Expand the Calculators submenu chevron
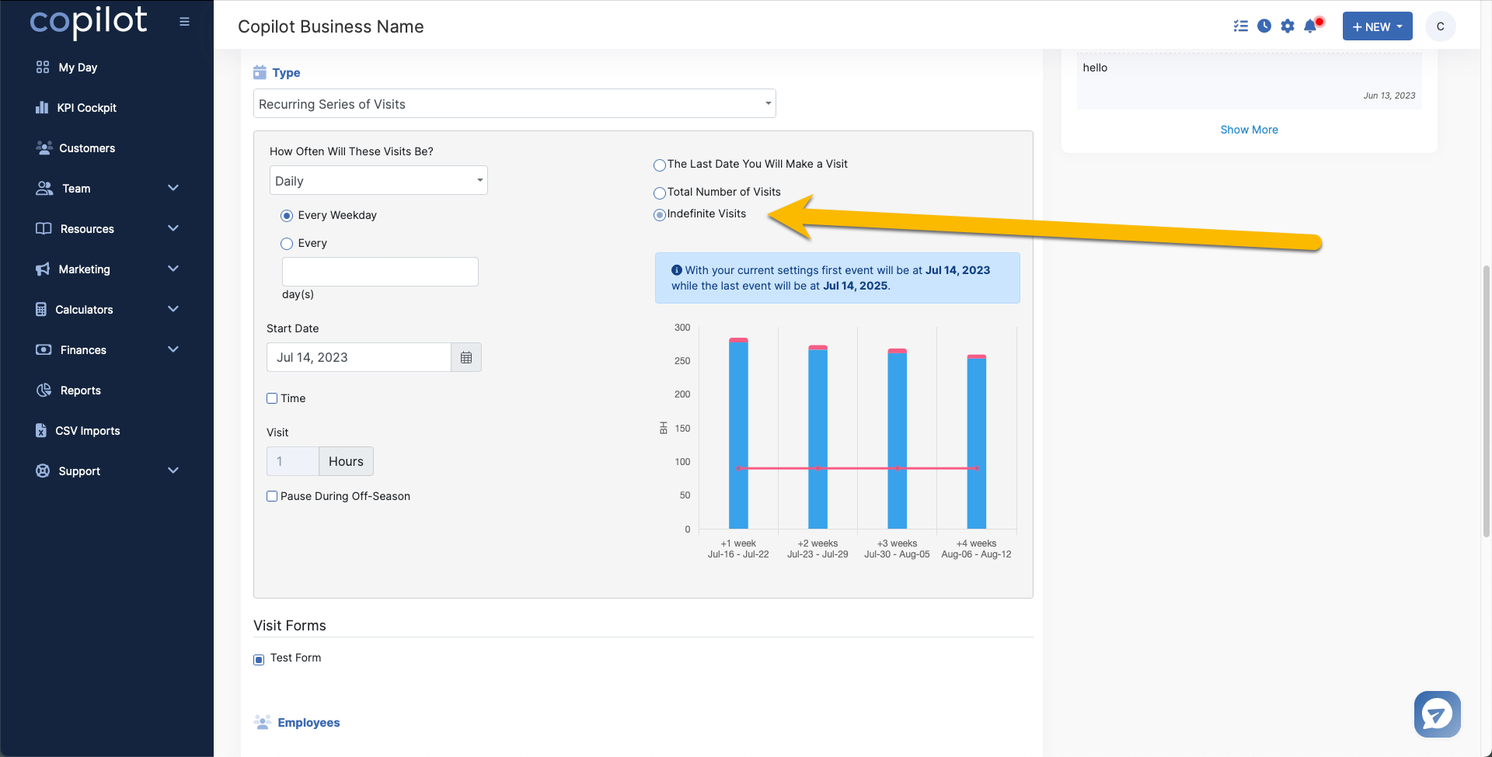This screenshot has height=757, width=1492. (173, 309)
